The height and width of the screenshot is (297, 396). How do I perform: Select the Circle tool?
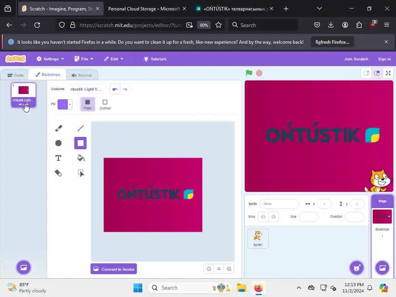coord(58,143)
